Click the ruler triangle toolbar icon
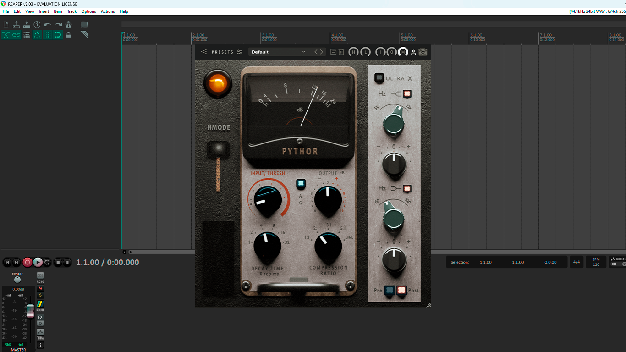 coord(84,34)
